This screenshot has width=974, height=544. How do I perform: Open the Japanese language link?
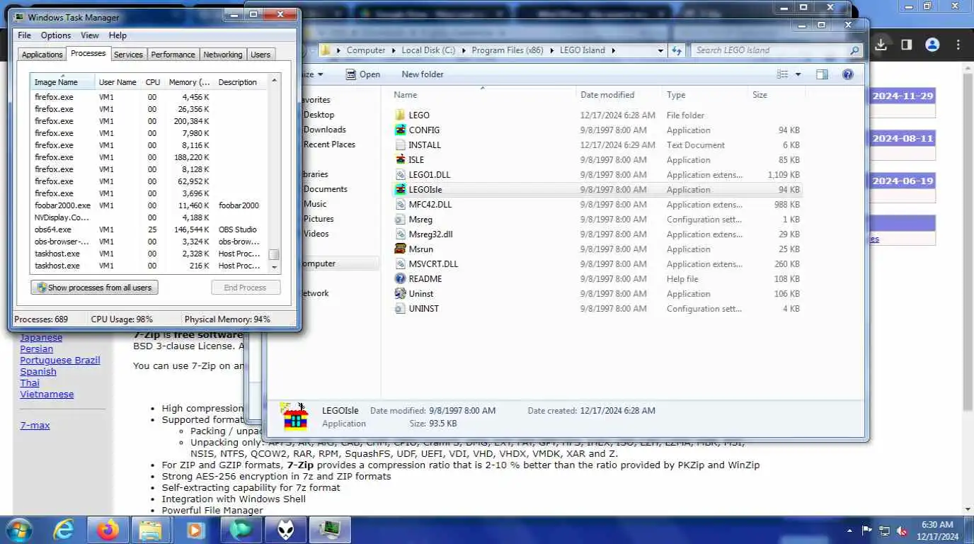41,338
